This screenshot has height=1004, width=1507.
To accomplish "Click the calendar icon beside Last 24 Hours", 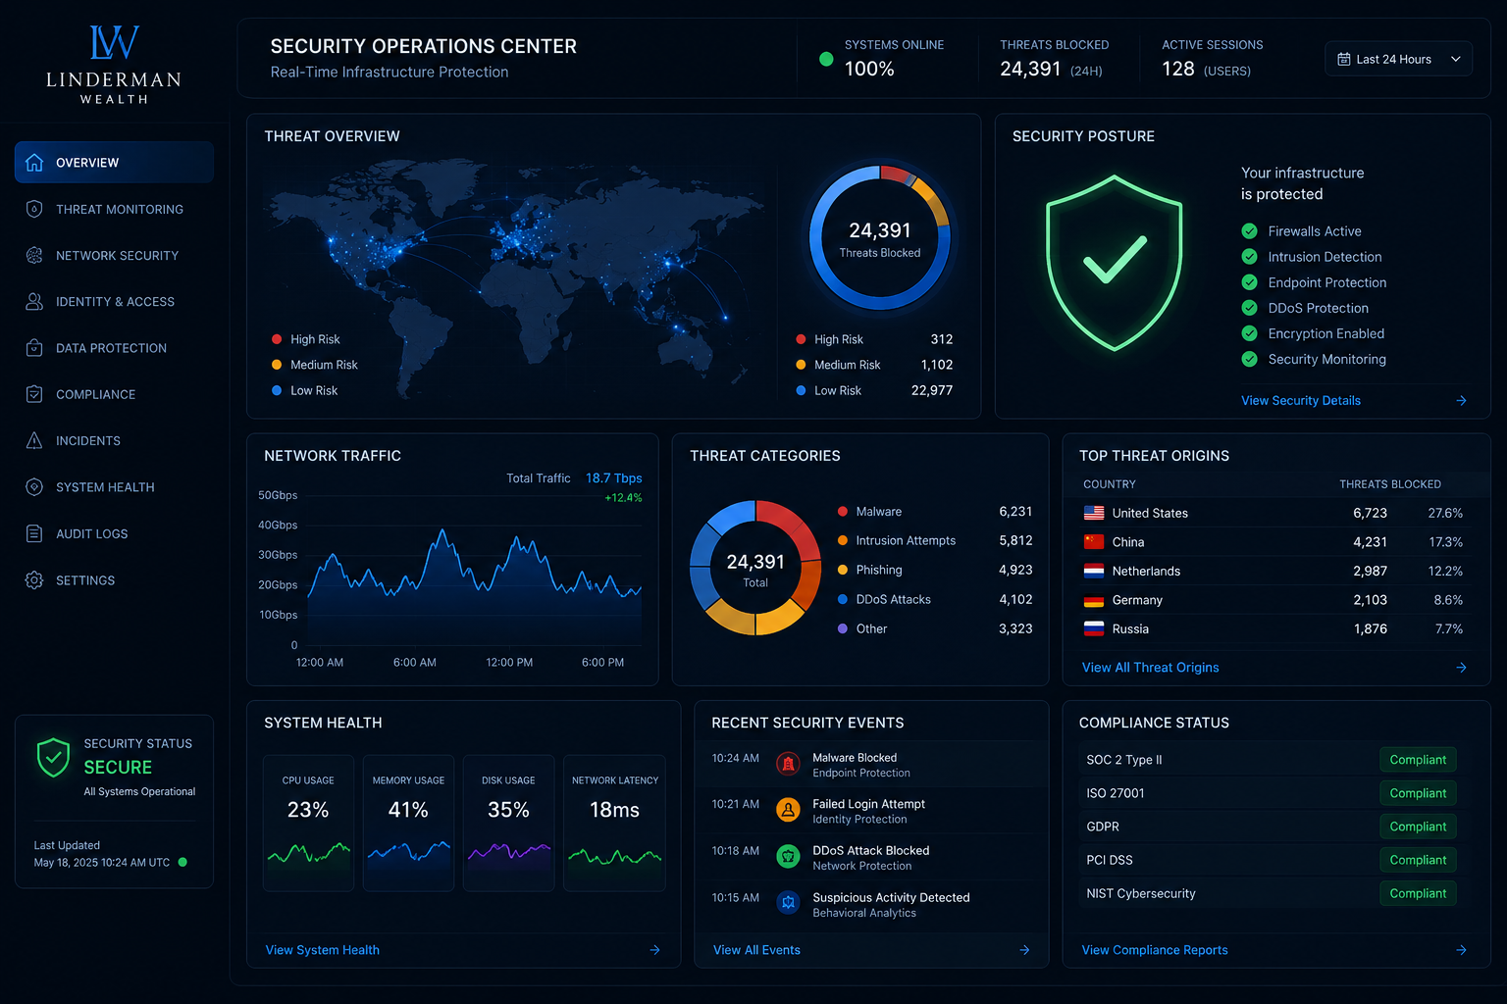I will [x=1344, y=59].
